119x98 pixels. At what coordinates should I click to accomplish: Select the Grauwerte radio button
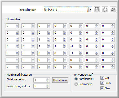(76, 84)
